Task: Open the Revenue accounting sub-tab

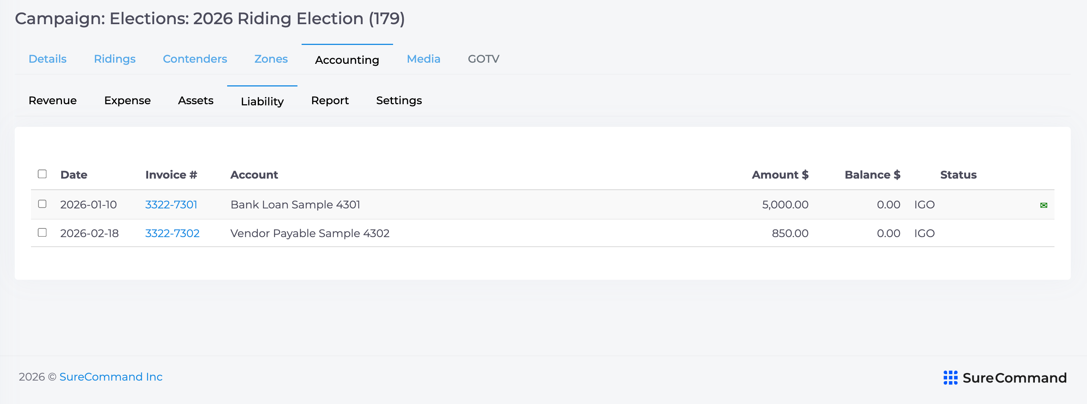Action: (53, 101)
